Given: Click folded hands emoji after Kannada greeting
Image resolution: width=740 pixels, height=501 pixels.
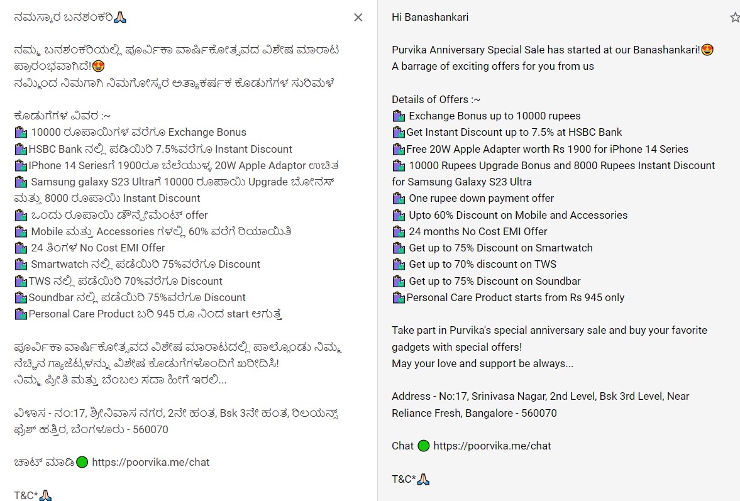Looking at the screenshot, I should point(121,18).
